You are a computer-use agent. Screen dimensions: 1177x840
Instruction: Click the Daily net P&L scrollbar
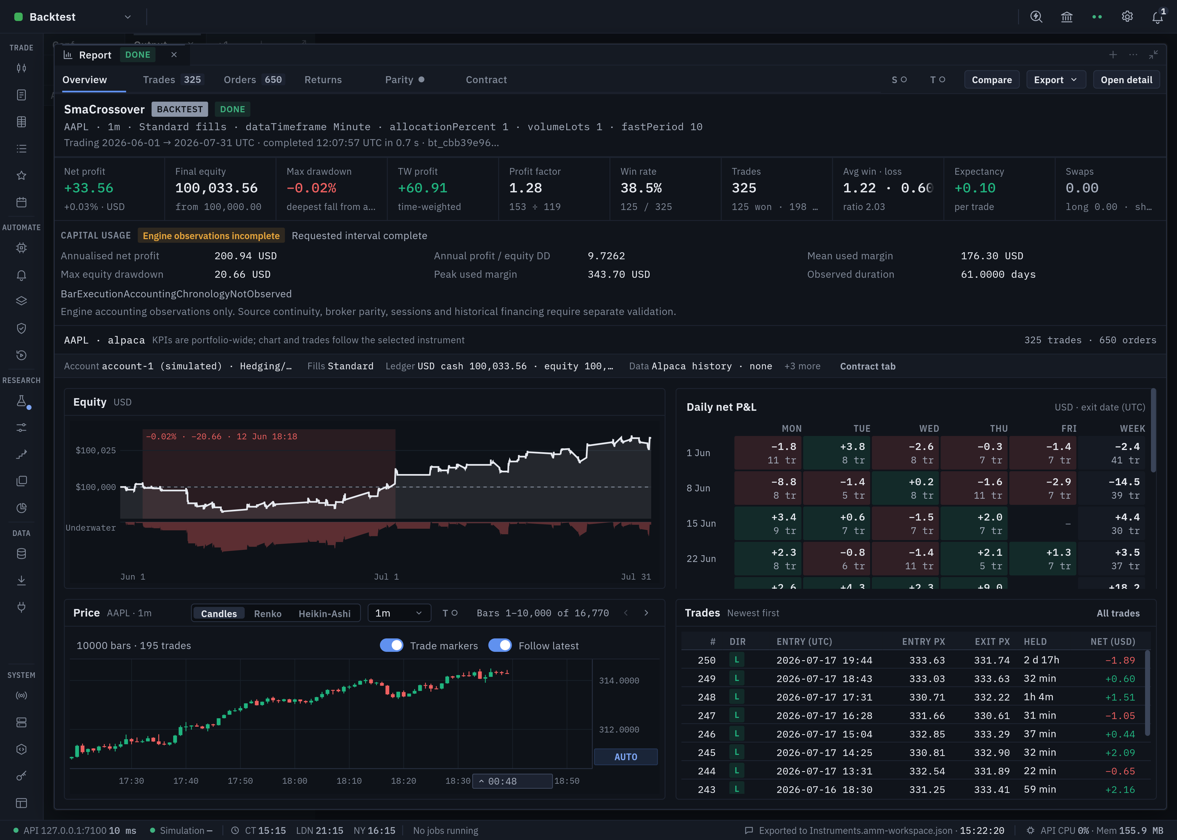click(x=1153, y=430)
